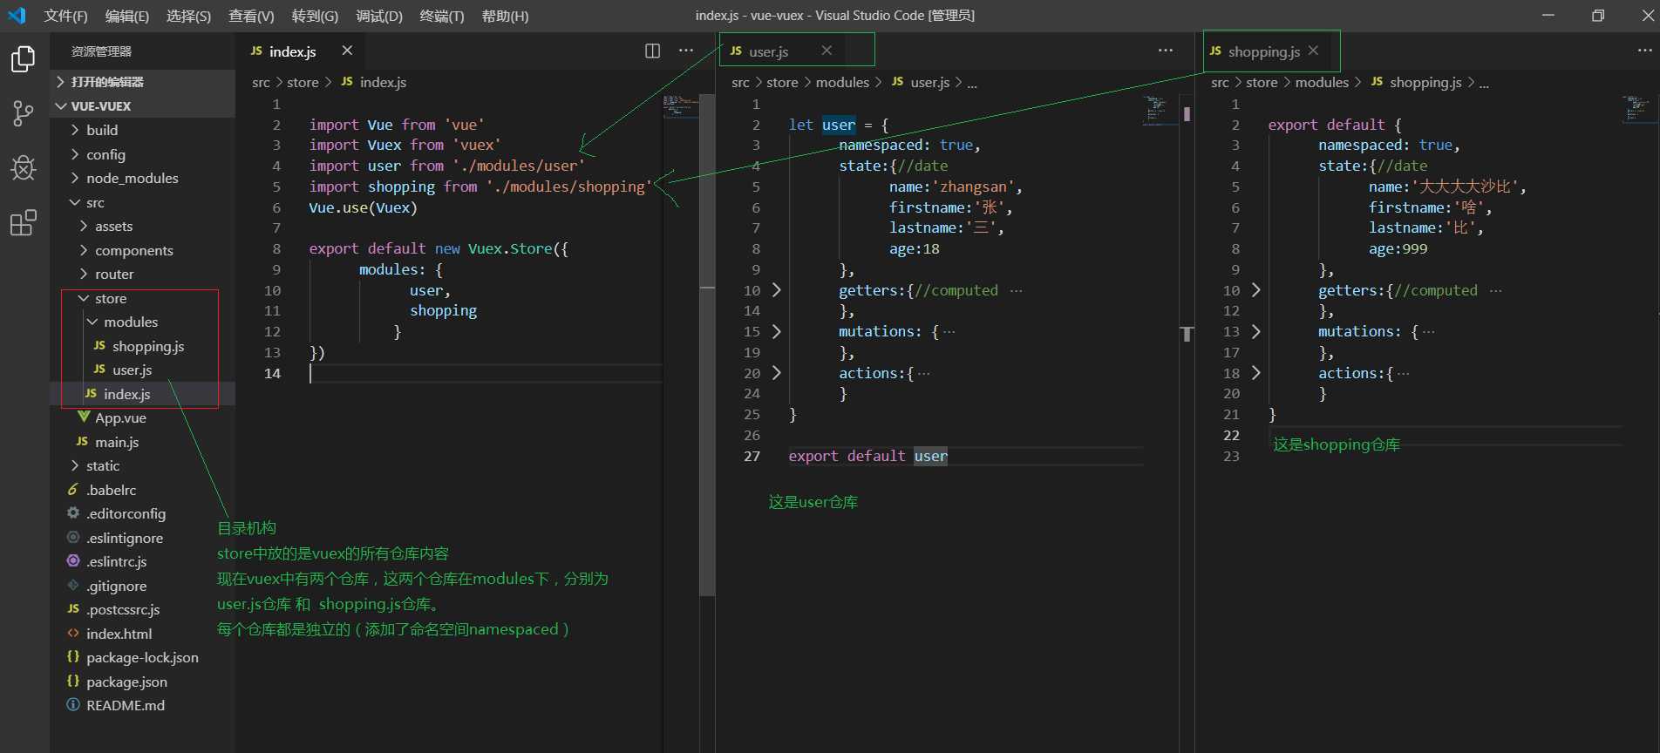Expand the assets folder
The width and height of the screenshot is (1660, 753).
coord(143,226)
